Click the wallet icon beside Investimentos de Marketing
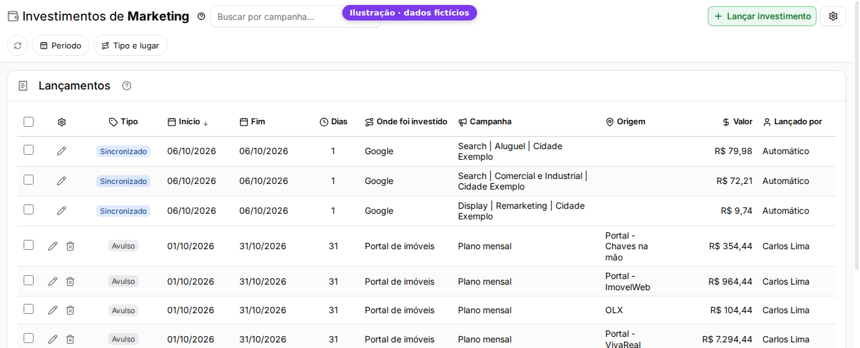This screenshot has height=348, width=860. point(12,17)
